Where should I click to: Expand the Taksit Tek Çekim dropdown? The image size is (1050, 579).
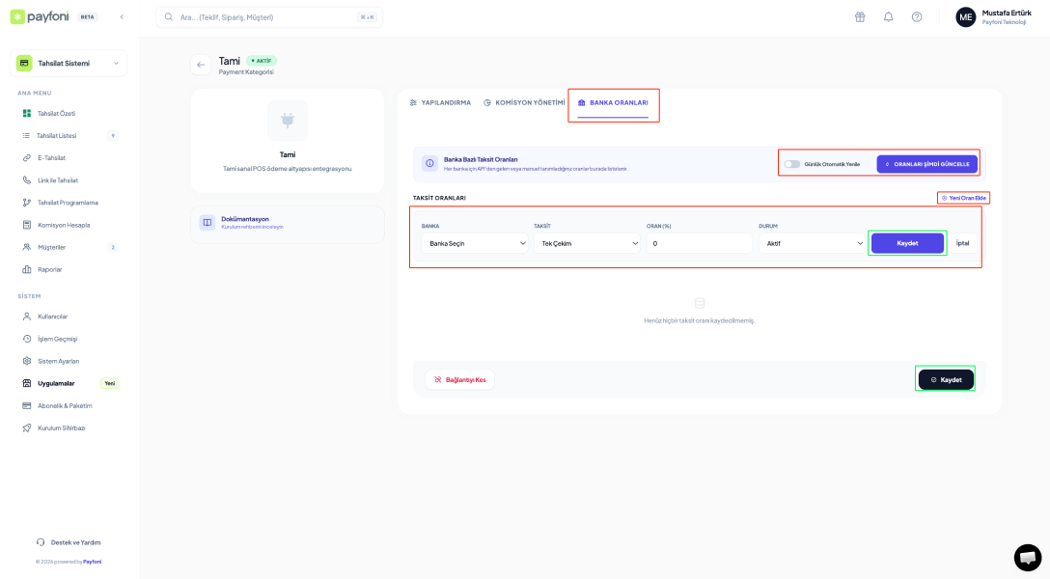click(x=587, y=243)
